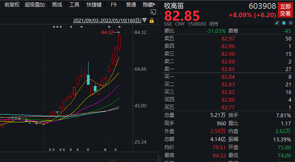Click the latest red candlestick on the chart

click(x=119, y=42)
